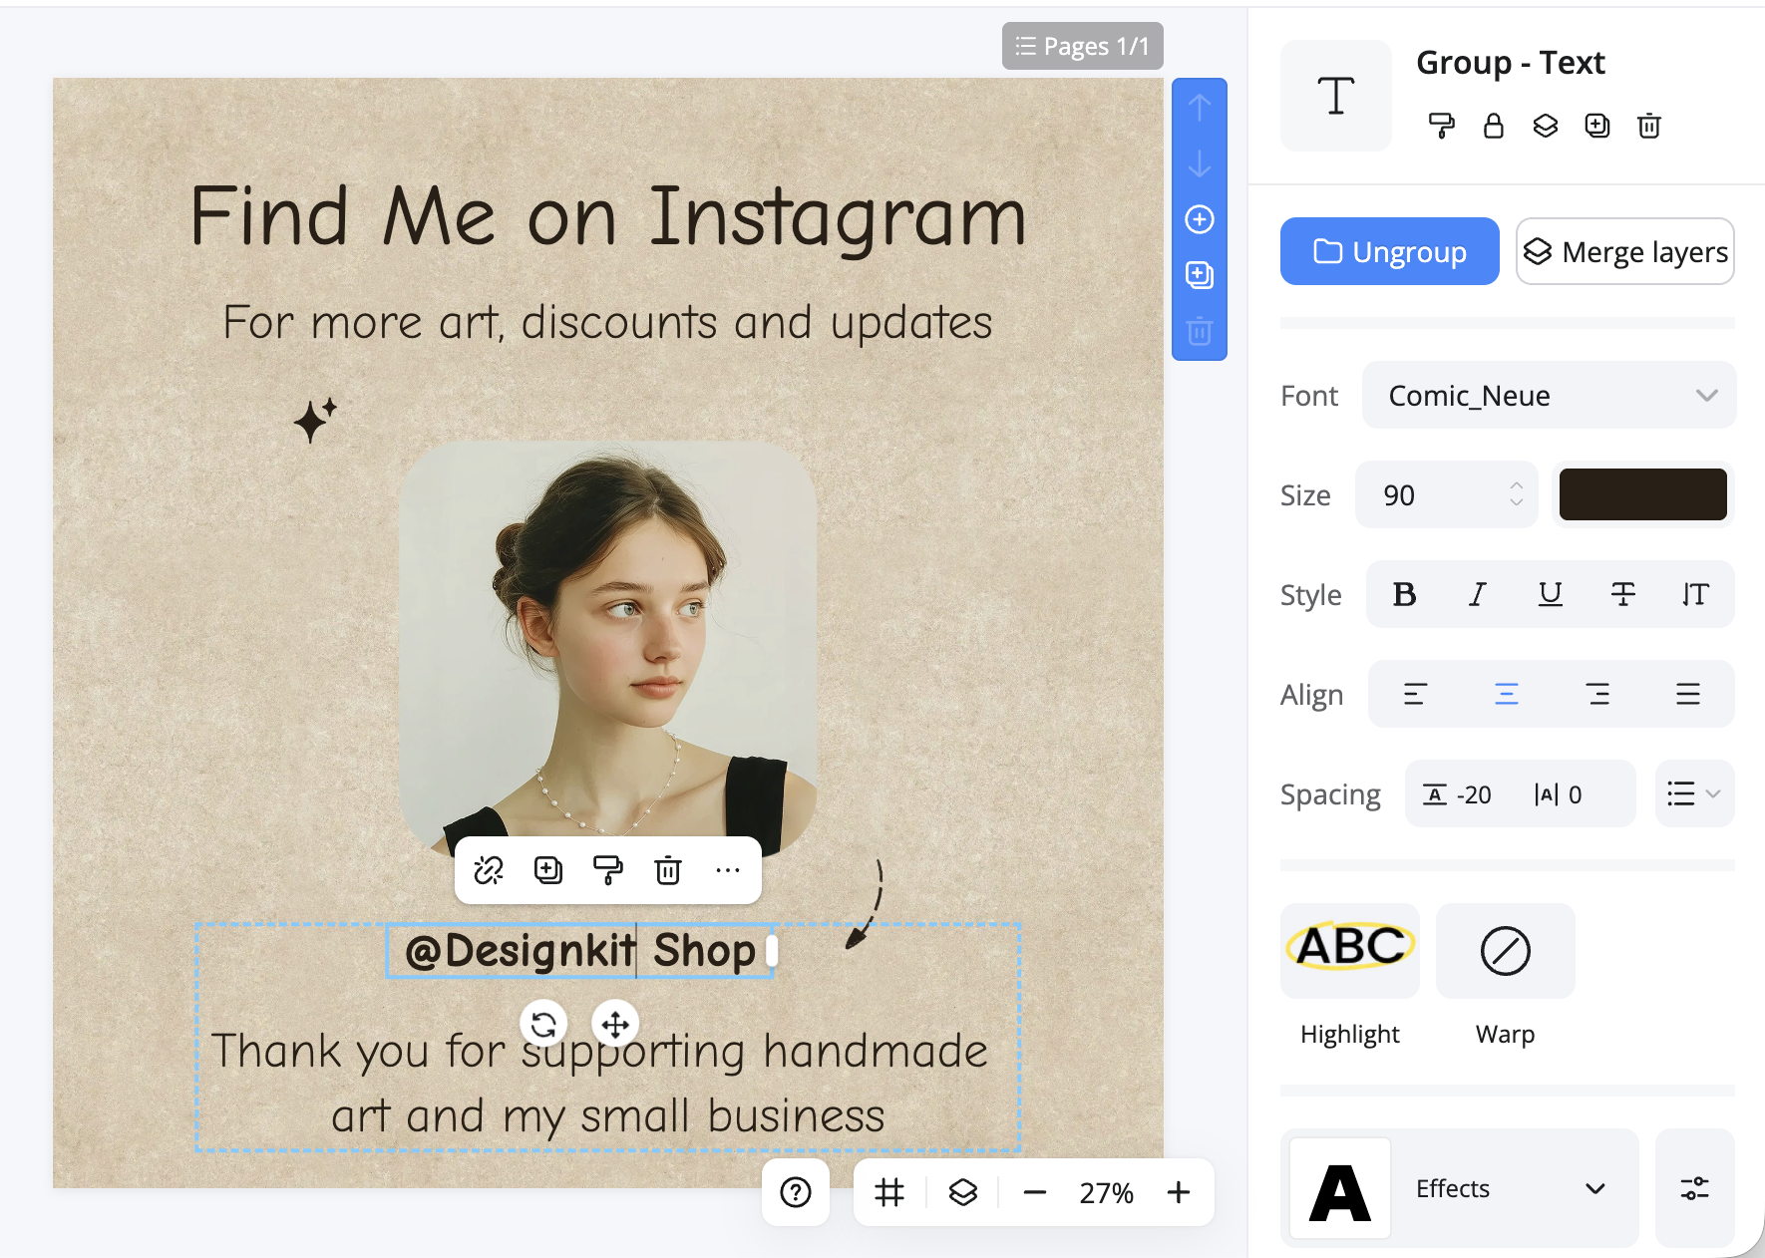The width and height of the screenshot is (1765, 1258).
Task: Lock the Group - Text element
Action: [x=1493, y=126]
